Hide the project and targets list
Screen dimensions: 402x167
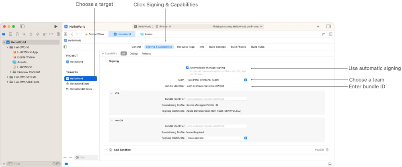click(x=65, y=47)
